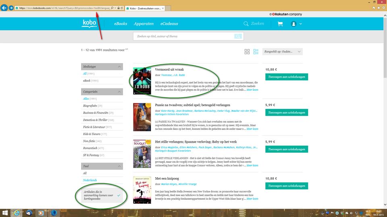The height and width of the screenshot is (217, 387).
Task: Open Harlequin Intiem Favorieten series link
Action: (x=172, y=114)
